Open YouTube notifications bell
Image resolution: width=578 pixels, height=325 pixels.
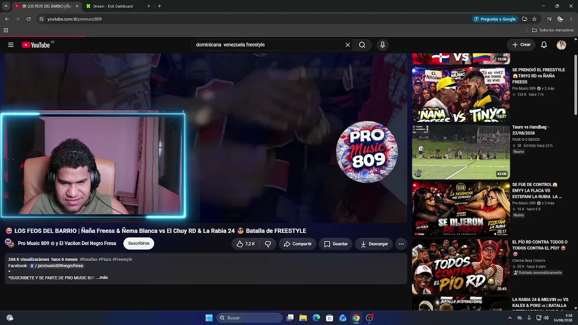click(544, 45)
